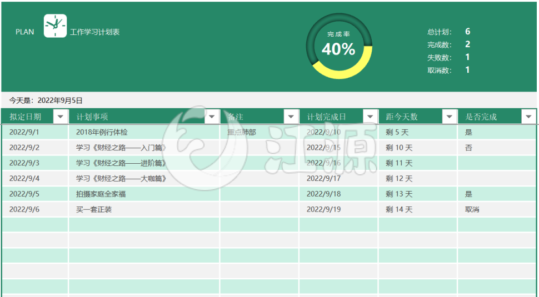Select the 2018年例行体检 plan cell
Viewport: 539px width, 297px height.
[x=102, y=132]
